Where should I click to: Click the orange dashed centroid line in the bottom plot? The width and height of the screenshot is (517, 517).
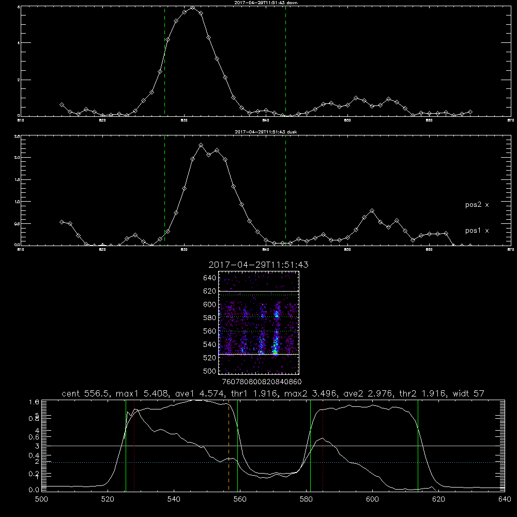[229, 446]
